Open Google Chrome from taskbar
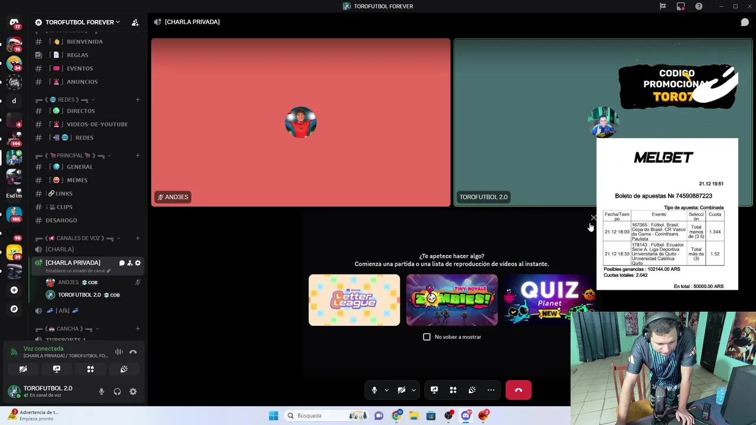This screenshot has width=756, height=425. click(396, 416)
